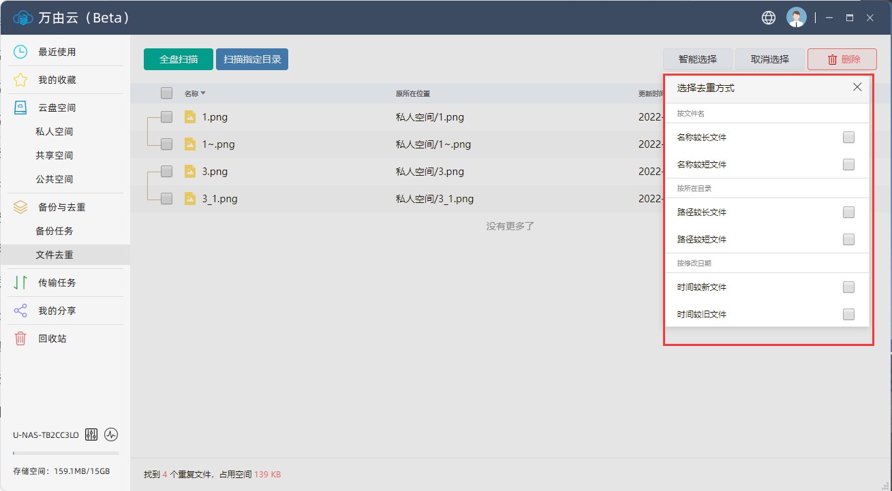Sort by the 名称 column arrow
The width and height of the screenshot is (892, 491).
203,93
